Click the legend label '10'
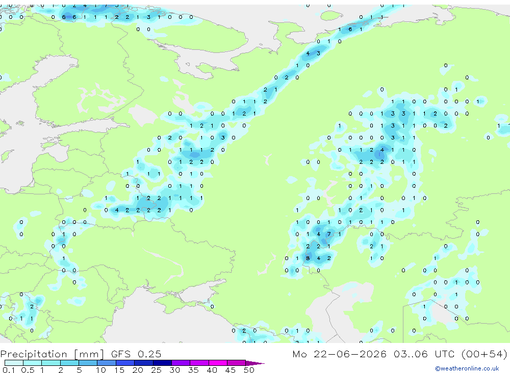 (x=100, y=370)
